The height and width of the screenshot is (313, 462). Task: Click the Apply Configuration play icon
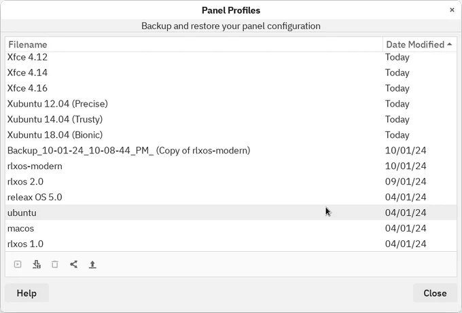coord(18,264)
